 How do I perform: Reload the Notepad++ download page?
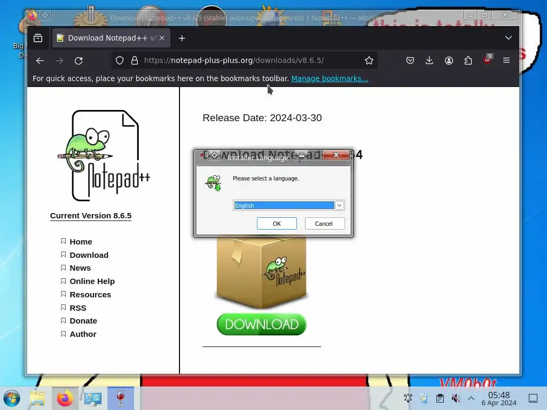click(79, 61)
